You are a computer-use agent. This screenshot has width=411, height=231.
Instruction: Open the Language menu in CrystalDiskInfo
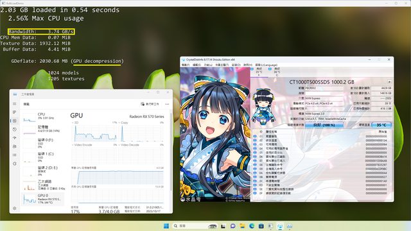tap(267, 65)
